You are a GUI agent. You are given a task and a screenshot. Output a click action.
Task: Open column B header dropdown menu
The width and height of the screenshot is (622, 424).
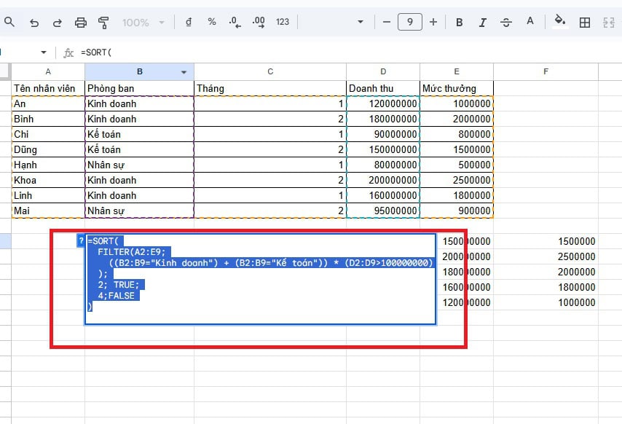[x=184, y=72]
